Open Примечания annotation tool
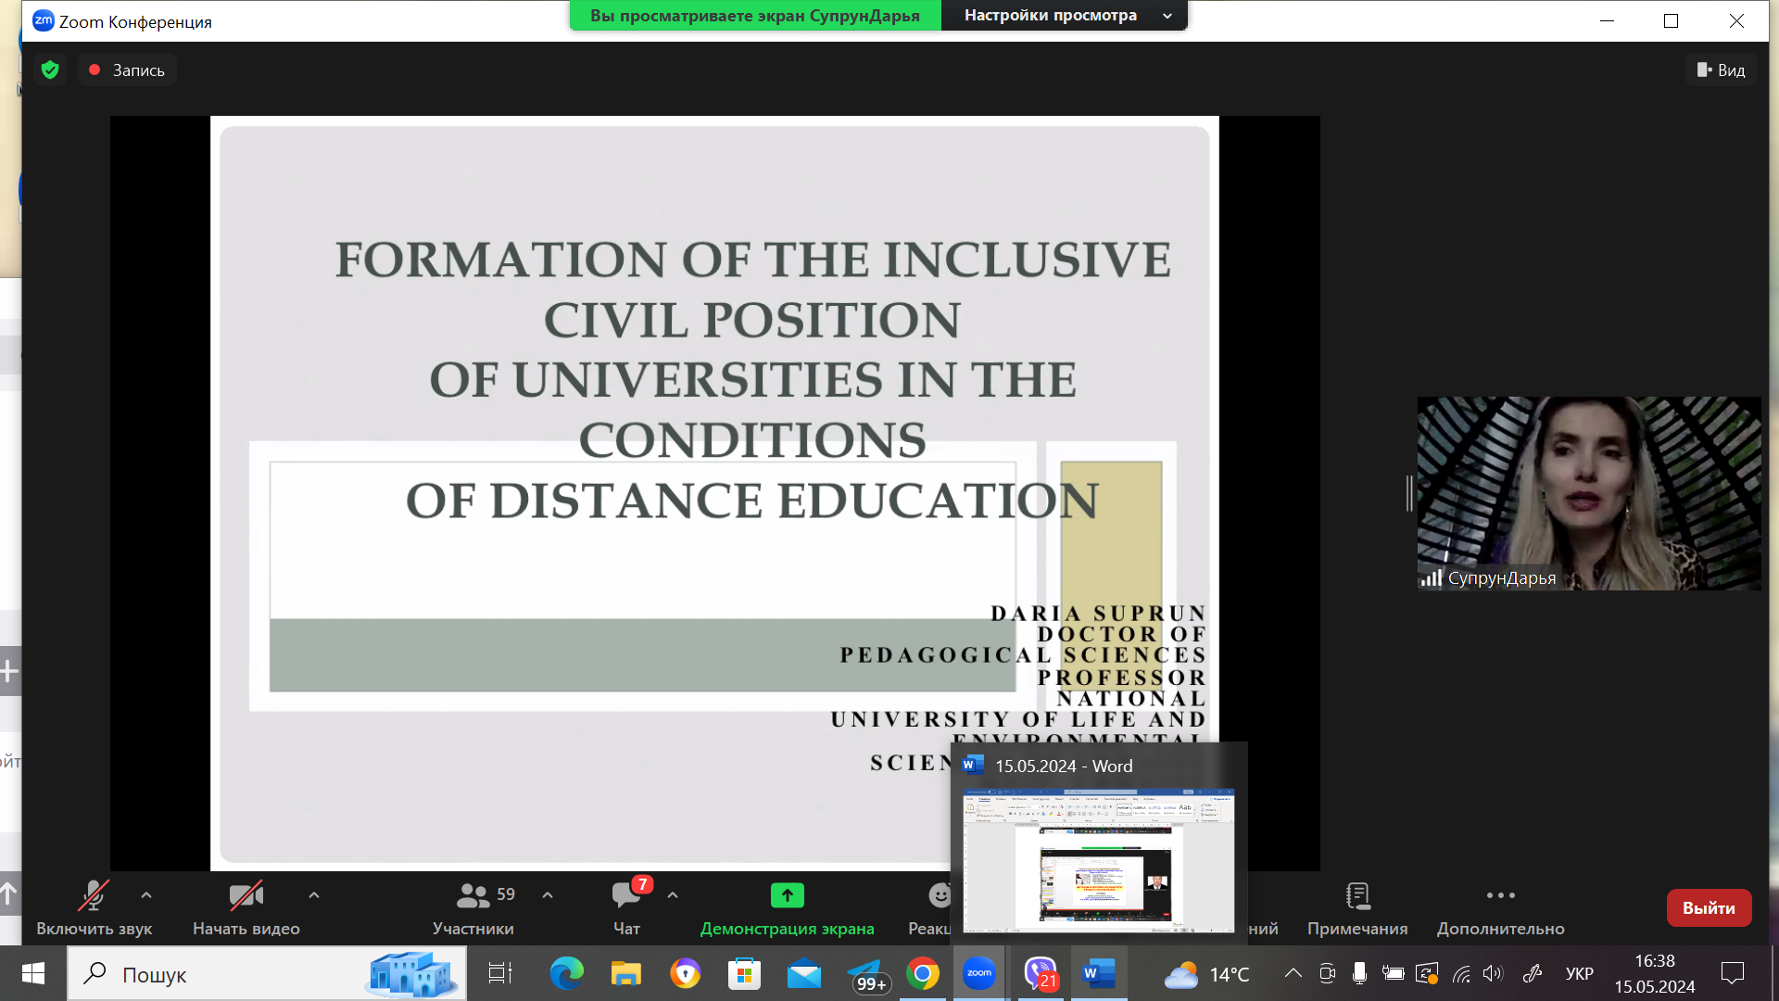This screenshot has height=1001, width=1779. pyautogui.click(x=1357, y=896)
